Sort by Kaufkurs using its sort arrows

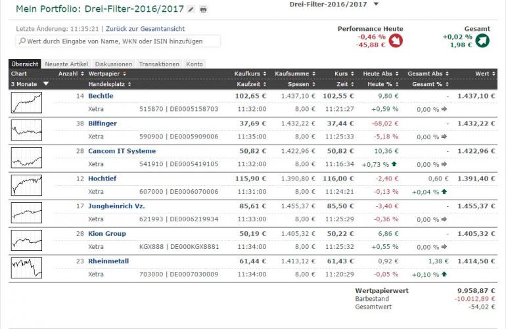pos(265,74)
